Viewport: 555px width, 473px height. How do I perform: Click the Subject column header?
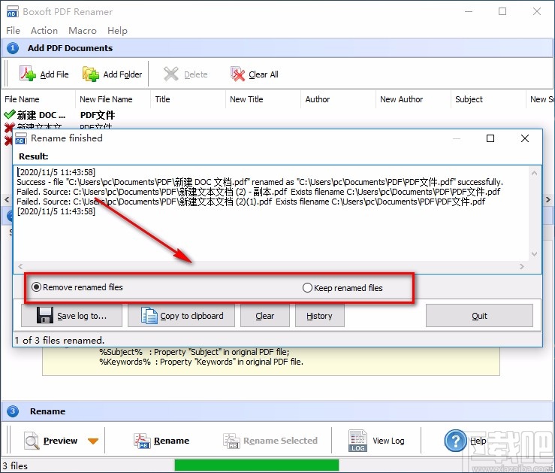[x=488, y=99]
